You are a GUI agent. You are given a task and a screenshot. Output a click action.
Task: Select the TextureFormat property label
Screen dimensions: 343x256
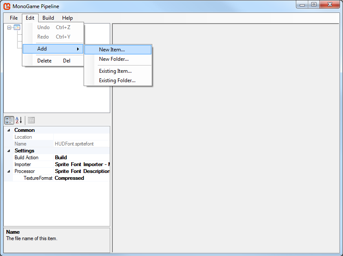pos(38,178)
